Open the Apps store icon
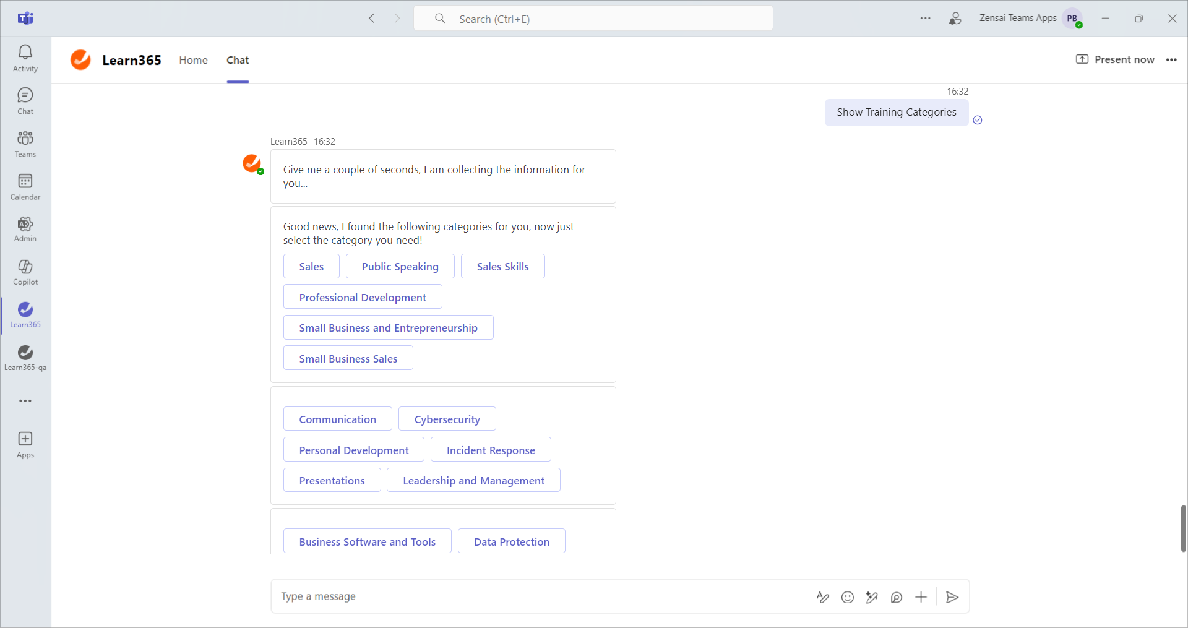 point(25,445)
